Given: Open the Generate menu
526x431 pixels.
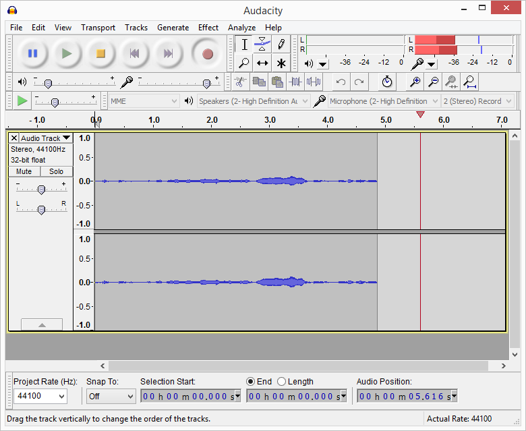Looking at the screenshot, I should click(173, 28).
